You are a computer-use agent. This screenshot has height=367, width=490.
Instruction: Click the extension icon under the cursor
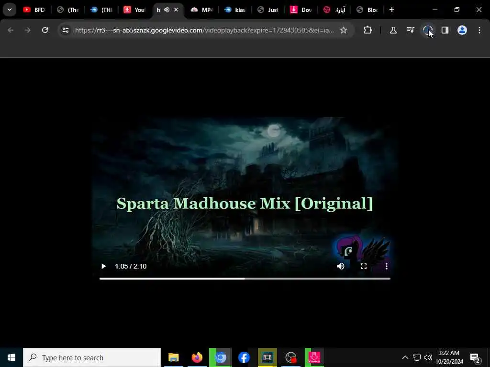(x=427, y=30)
